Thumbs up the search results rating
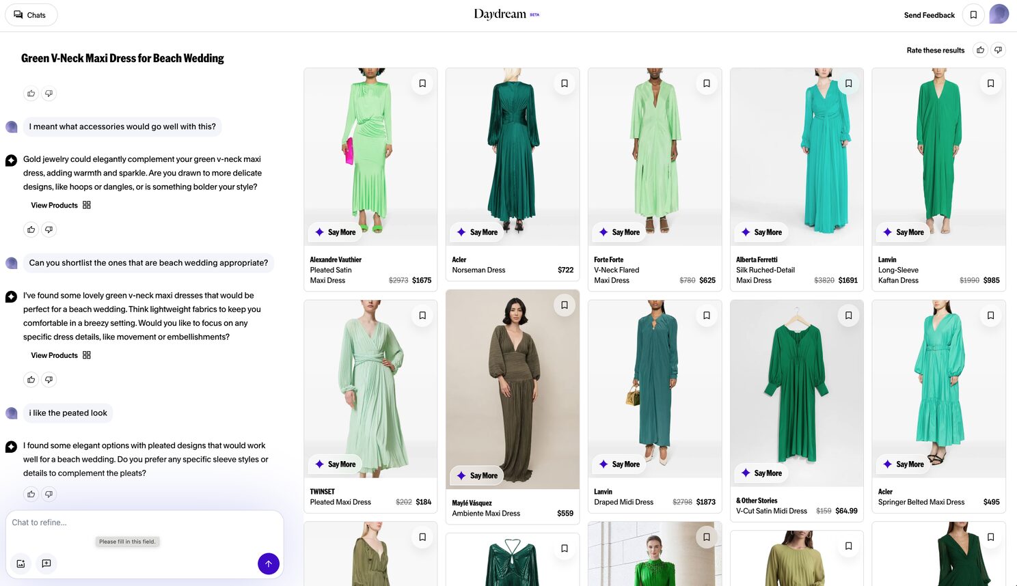Screen dimensions: 1017x586 [980, 50]
